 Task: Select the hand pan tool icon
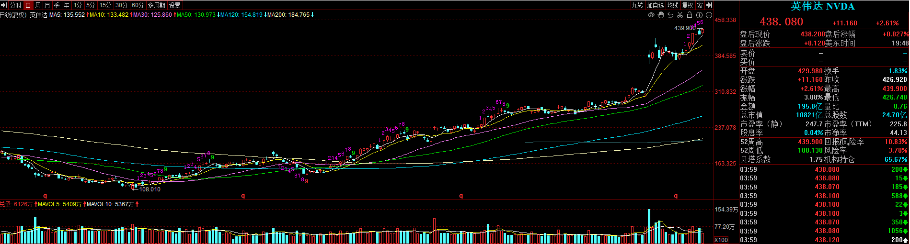point(661,15)
